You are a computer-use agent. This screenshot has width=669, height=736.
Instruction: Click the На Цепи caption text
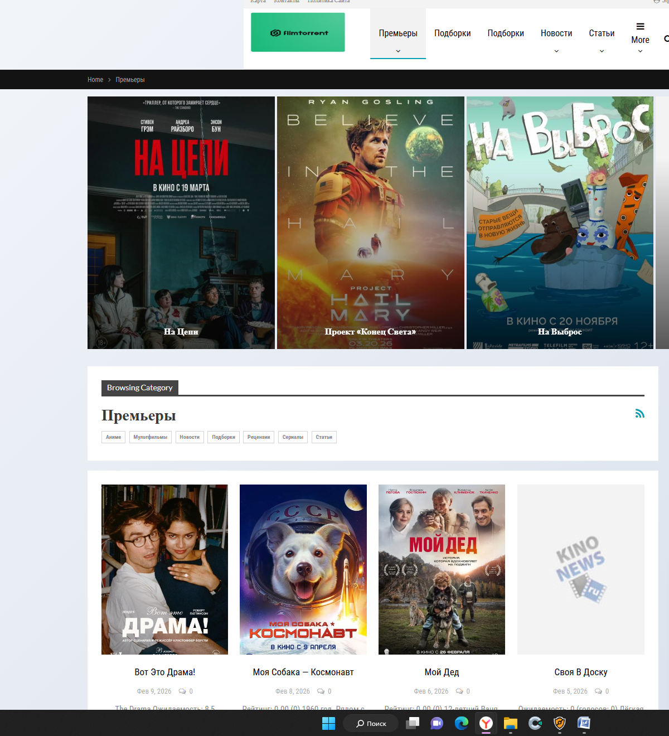point(181,332)
